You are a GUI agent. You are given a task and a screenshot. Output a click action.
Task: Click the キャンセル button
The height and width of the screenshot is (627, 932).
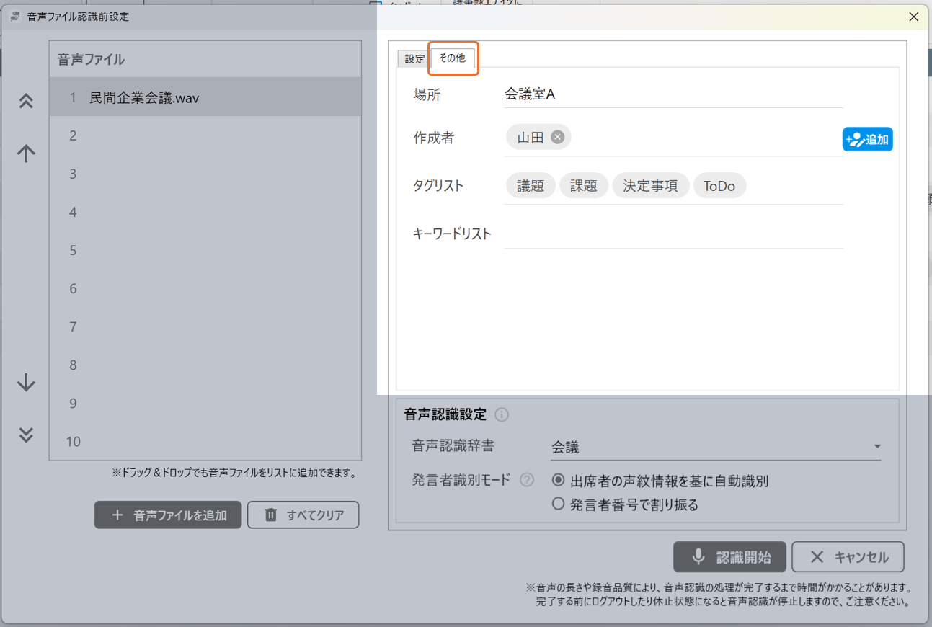tap(848, 557)
